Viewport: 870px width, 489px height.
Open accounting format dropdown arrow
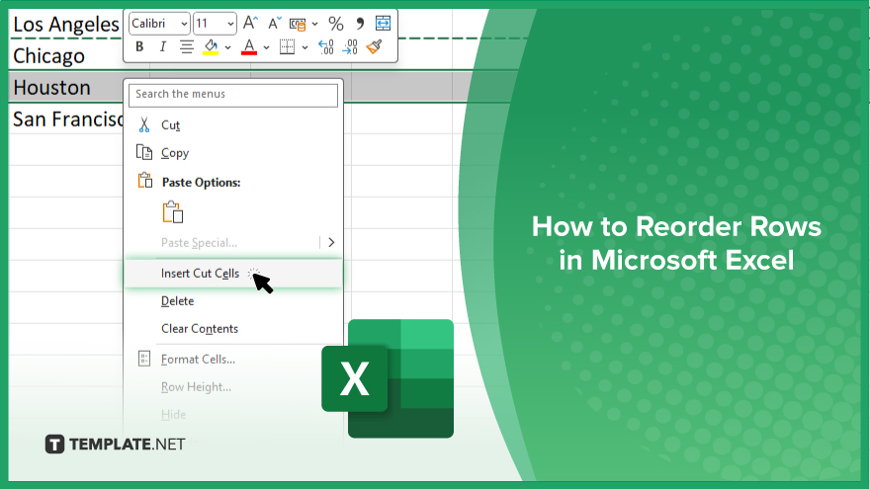pyautogui.click(x=314, y=24)
